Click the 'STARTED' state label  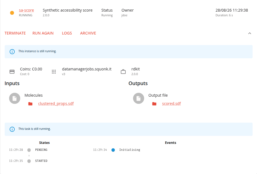pos(41,161)
